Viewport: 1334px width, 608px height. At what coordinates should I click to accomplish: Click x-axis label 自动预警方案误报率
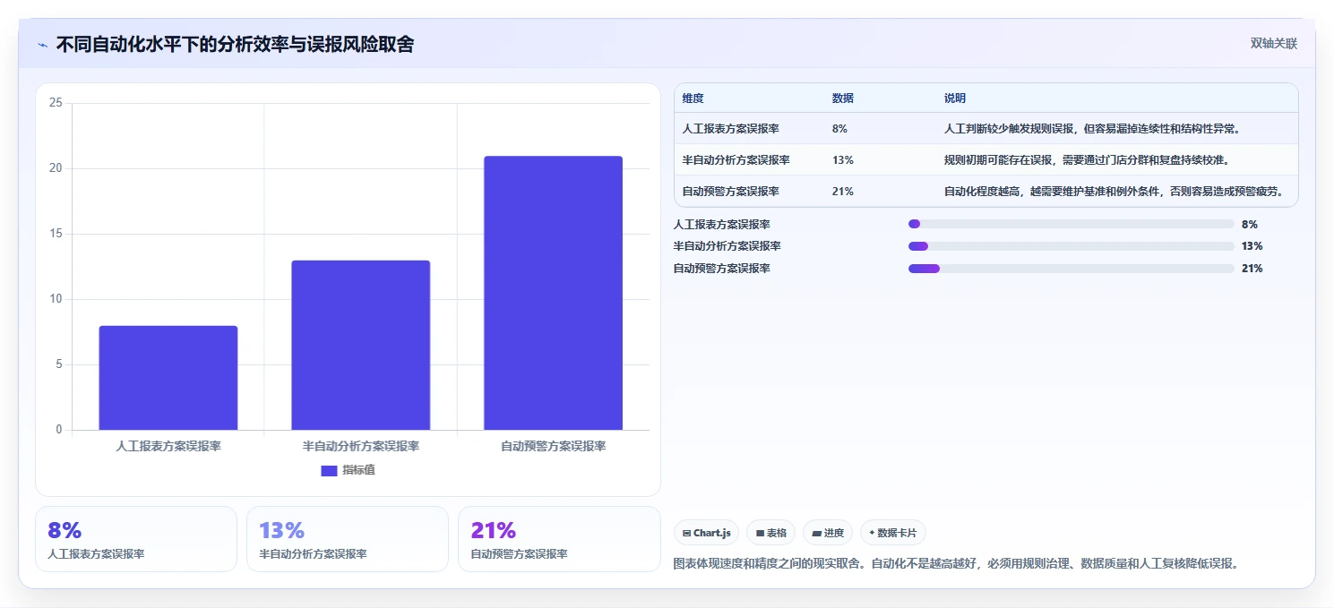coord(553,446)
